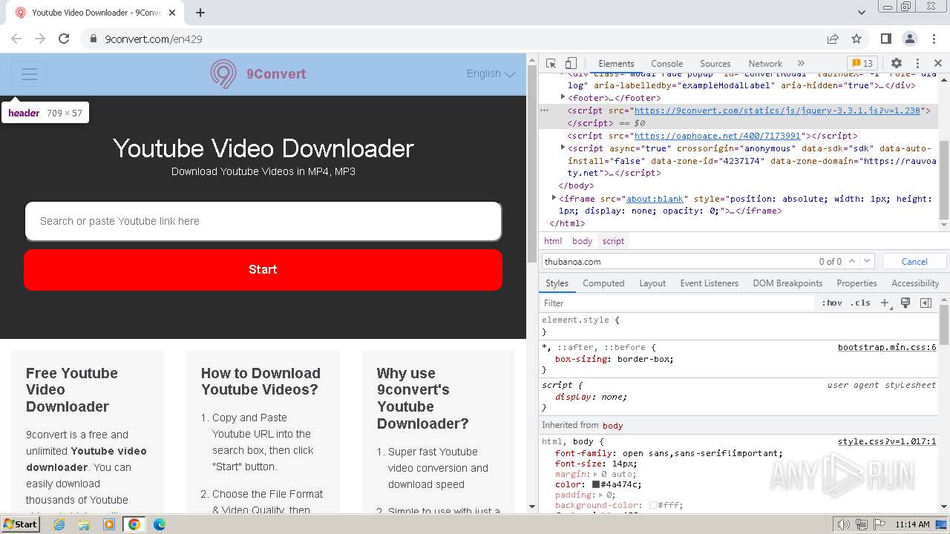Open the 13 issues badge
950x534 pixels.
tap(862, 63)
